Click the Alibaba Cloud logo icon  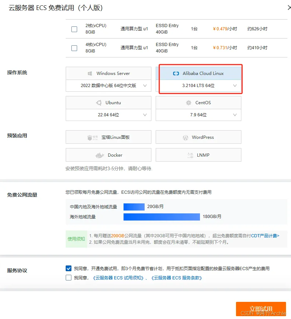[176, 74]
